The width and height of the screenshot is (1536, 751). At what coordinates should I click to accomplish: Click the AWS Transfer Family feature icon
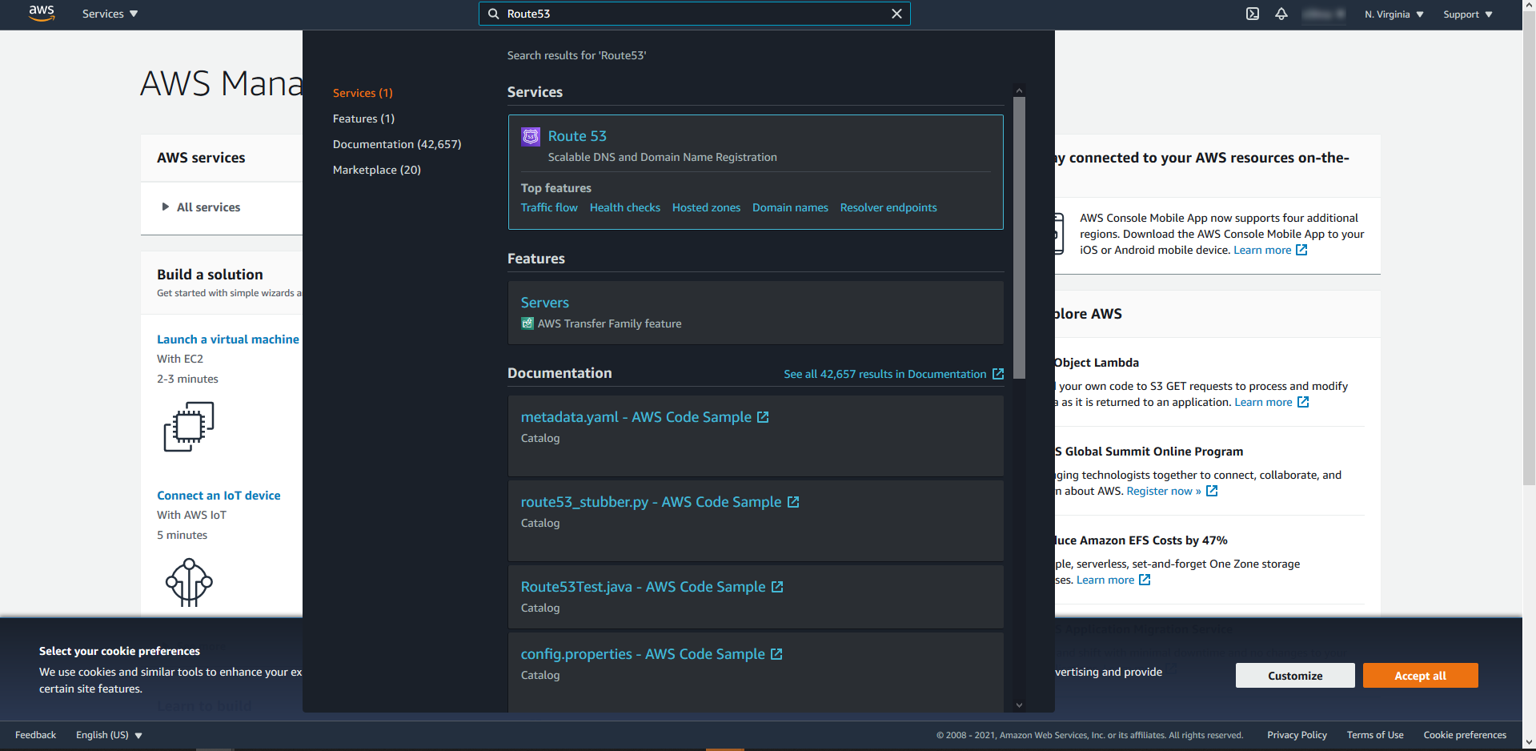[x=527, y=323]
